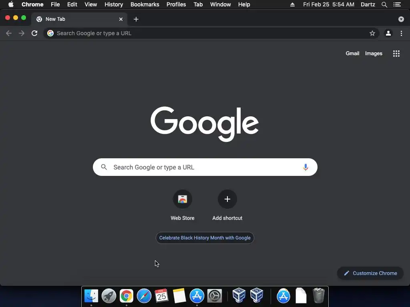
Task: Click Chrome icon in the Dock
Action: [126, 296]
